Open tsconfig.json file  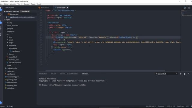12,85
